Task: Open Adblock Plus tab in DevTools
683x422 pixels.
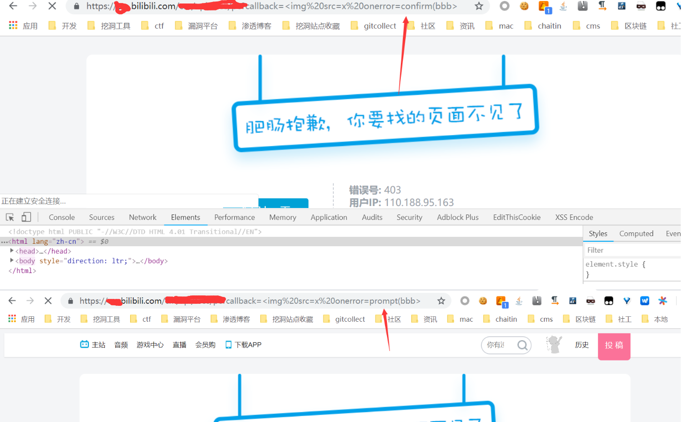Action: tap(458, 217)
